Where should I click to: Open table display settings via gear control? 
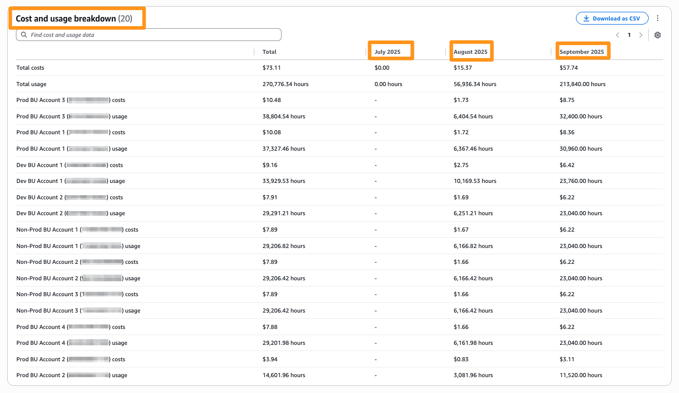(657, 35)
